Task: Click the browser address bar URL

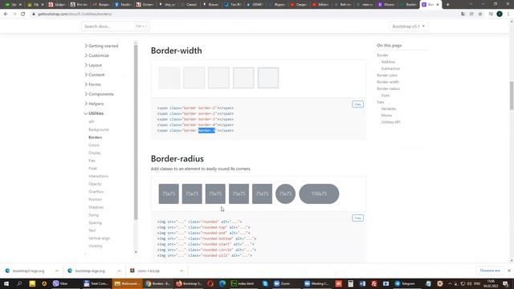Action: click(x=75, y=14)
